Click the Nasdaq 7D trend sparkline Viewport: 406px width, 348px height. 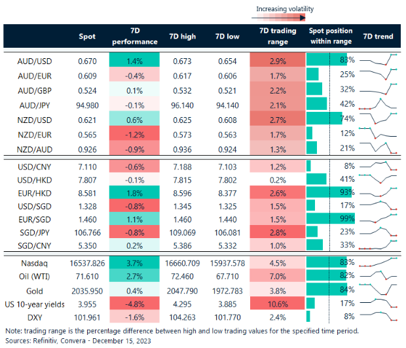(x=378, y=262)
